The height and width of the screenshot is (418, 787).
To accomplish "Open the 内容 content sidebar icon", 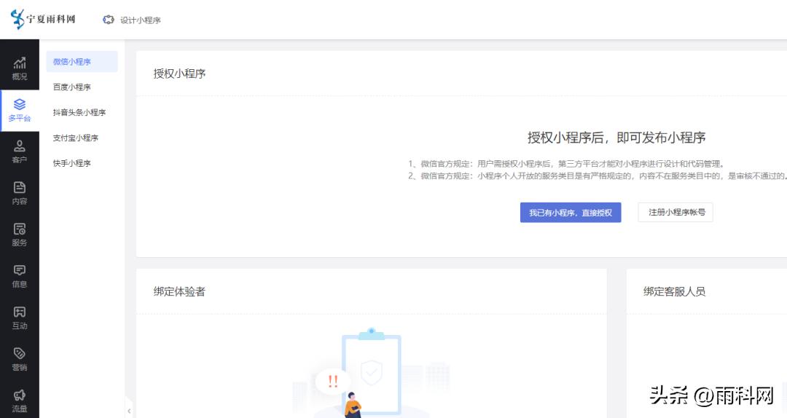I will pyautogui.click(x=20, y=194).
